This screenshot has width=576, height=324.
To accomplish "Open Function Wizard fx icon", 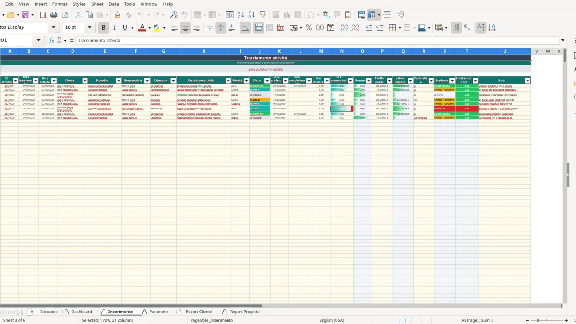I will pos(52,41).
